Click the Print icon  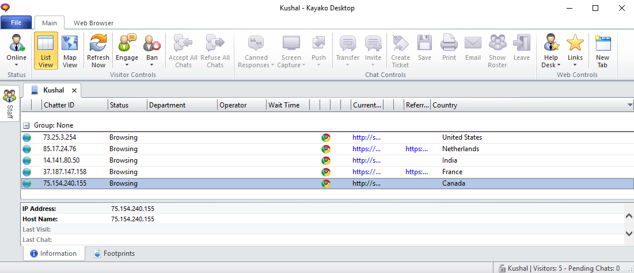point(449,43)
